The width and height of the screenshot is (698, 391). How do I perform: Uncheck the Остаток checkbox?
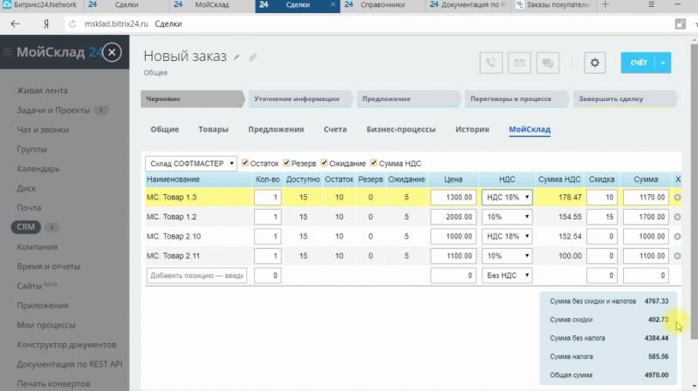(246, 163)
